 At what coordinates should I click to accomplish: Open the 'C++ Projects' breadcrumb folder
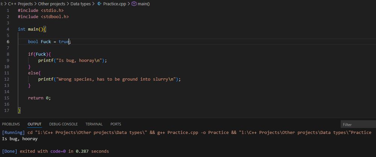[x=20, y=4]
